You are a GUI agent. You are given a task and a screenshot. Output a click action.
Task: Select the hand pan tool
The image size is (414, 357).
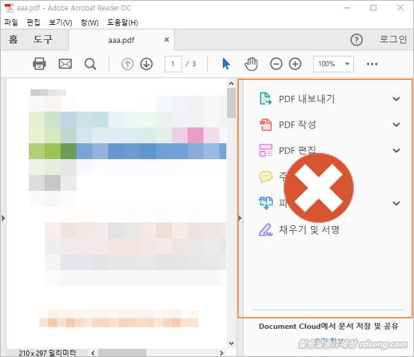coord(251,64)
